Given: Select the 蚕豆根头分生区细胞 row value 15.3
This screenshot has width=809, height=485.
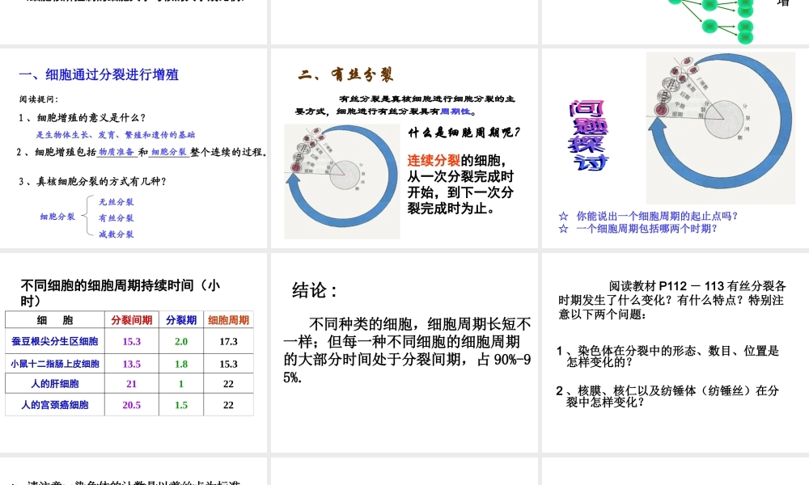Looking at the screenshot, I should pyautogui.click(x=132, y=341).
